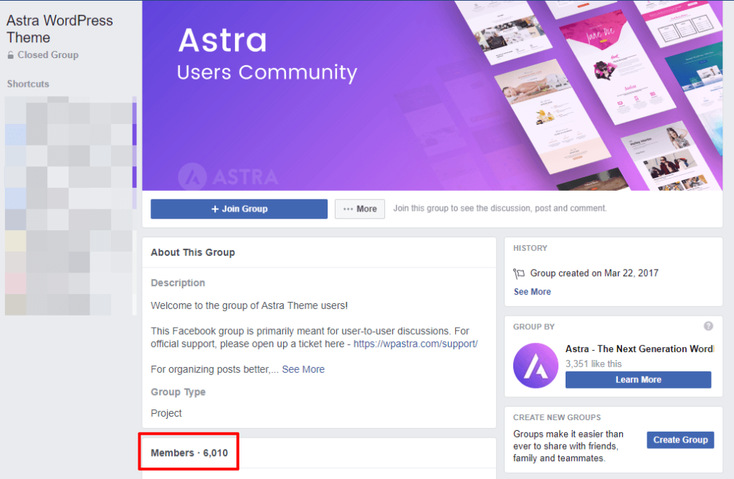Expand description with See More link
The height and width of the screenshot is (479, 734).
click(x=303, y=369)
